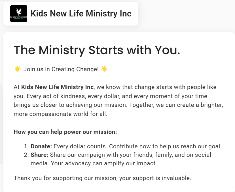Click The Ministry Starts with You heading
Image resolution: width=235 pixels, height=192 pixels.
coord(97,50)
